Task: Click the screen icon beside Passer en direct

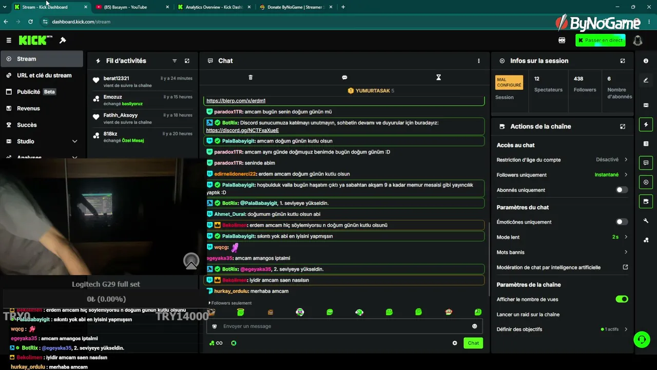Action: (562, 40)
